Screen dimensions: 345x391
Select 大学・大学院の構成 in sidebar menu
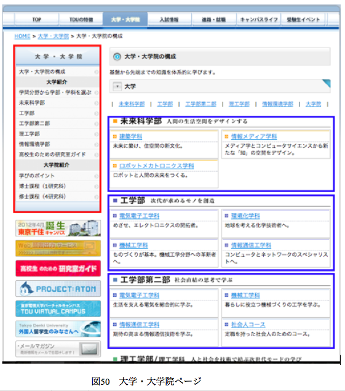tap(58, 72)
